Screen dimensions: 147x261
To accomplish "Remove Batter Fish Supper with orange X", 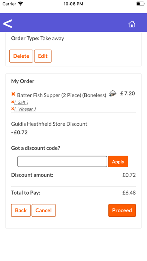I will tap(13, 94).
